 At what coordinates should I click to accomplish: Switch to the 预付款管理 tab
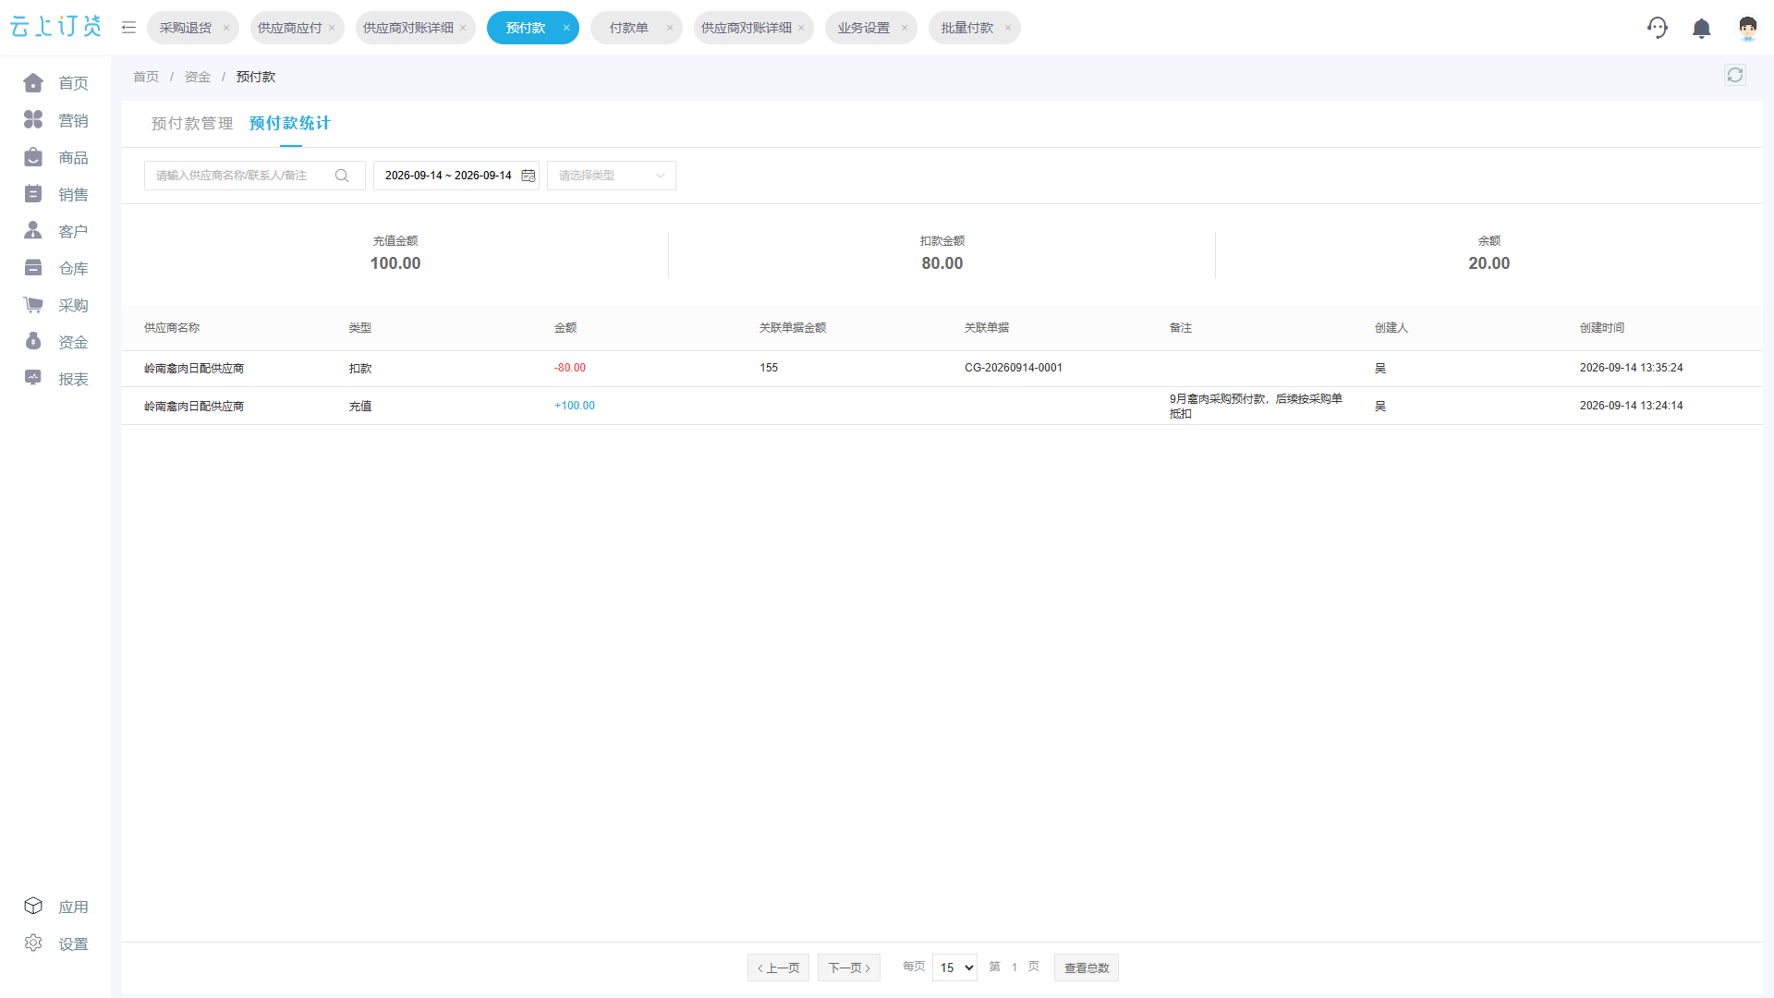[x=192, y=124]
